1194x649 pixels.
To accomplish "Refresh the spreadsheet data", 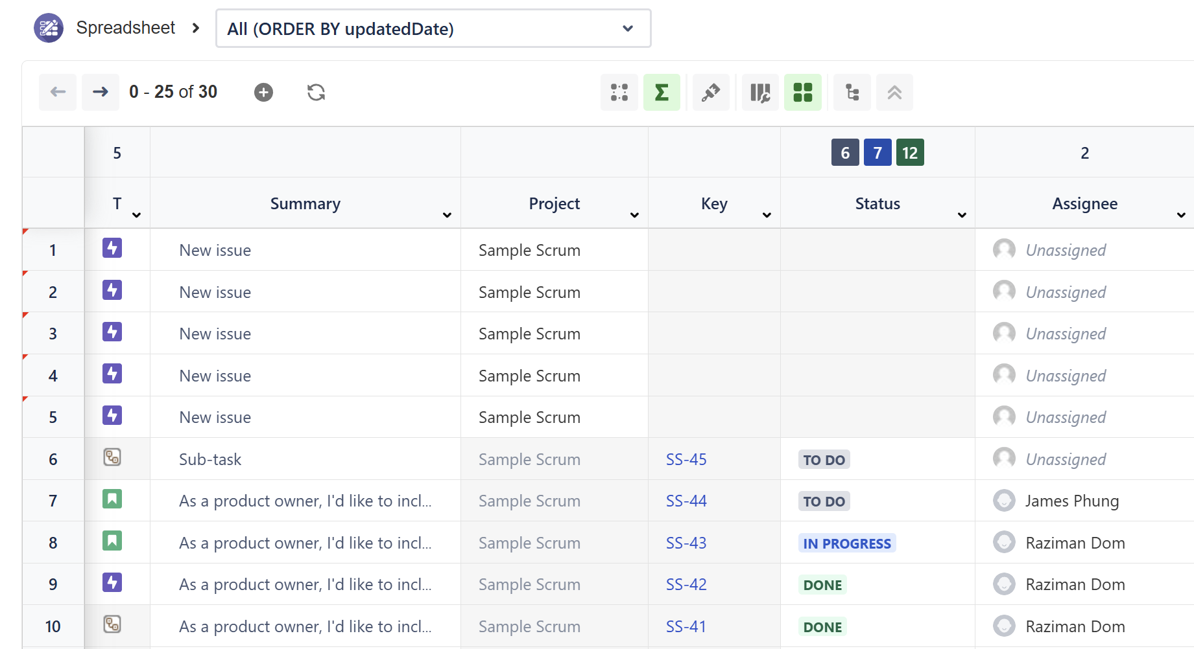I will (x=316, y=93).
